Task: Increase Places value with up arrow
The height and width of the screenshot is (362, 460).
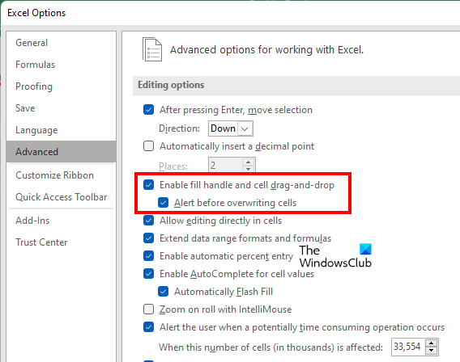Action: coord(249,162)
